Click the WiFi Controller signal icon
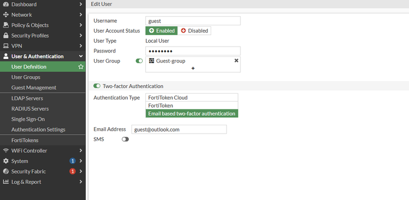The height and width of the screenshot is (200, 409). [6, 150]
